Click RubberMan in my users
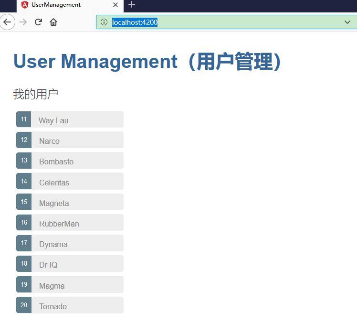Screen dimensions: 357x324 click(70, 223)
